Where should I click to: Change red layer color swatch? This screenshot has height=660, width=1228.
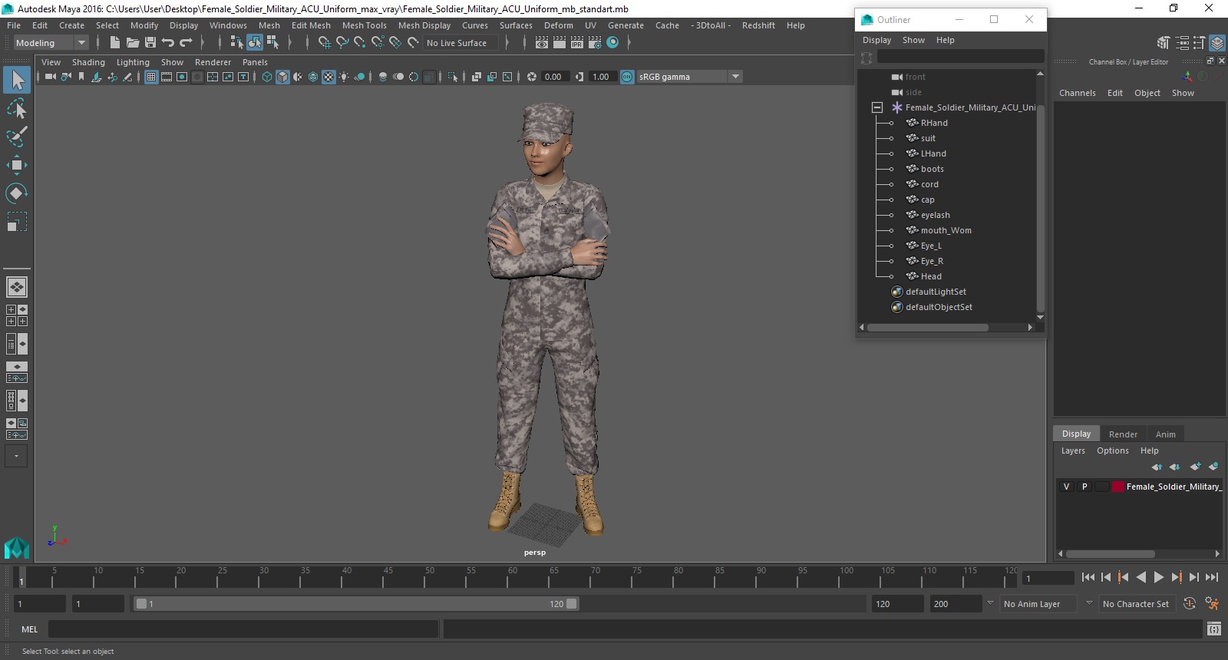[1117, 487]
